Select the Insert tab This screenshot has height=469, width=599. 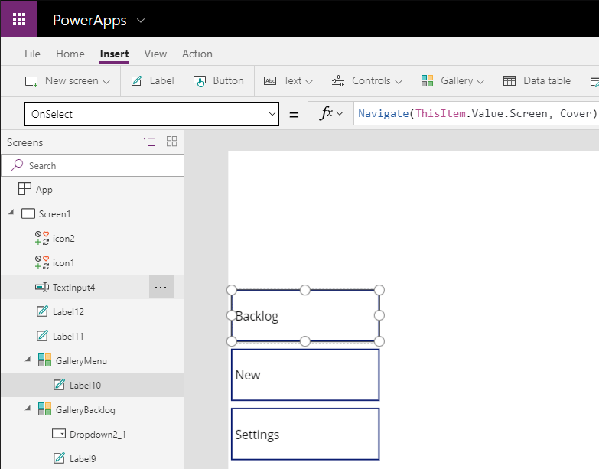point(114,54)
